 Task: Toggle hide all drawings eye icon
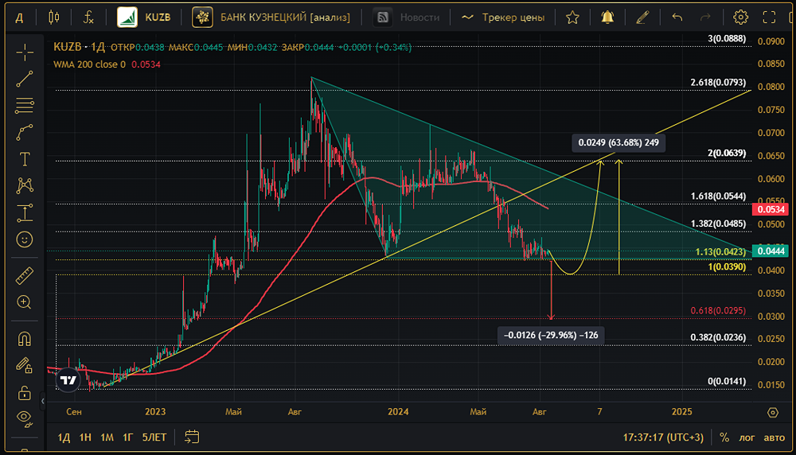click(x=25, y=418)
